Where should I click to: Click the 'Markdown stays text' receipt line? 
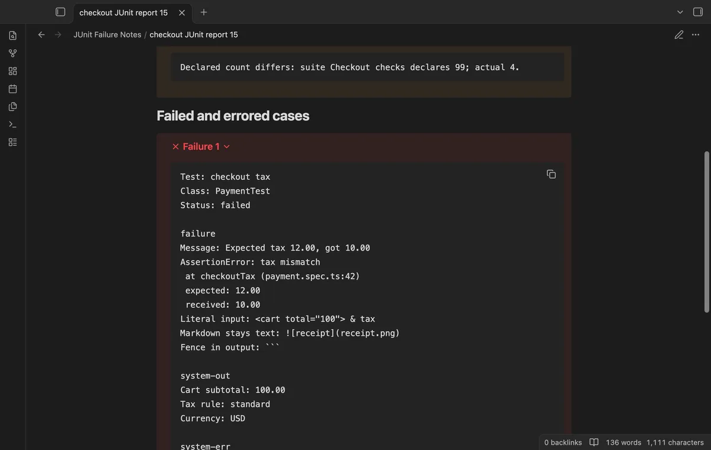pos(290,333)
